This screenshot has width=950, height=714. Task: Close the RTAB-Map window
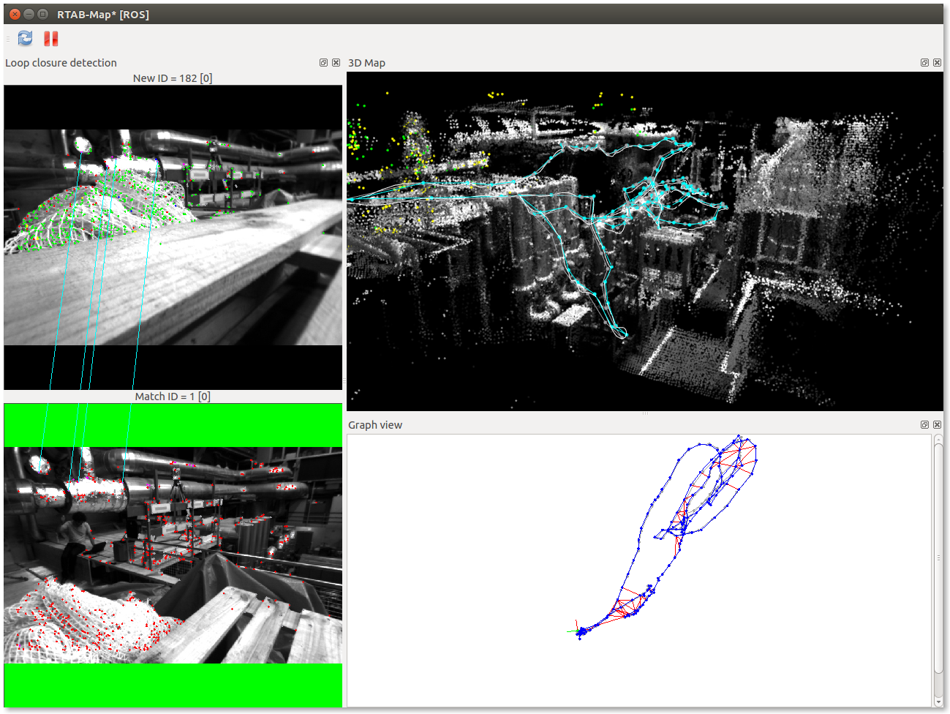pyautogui.click(x=15, y=14)
